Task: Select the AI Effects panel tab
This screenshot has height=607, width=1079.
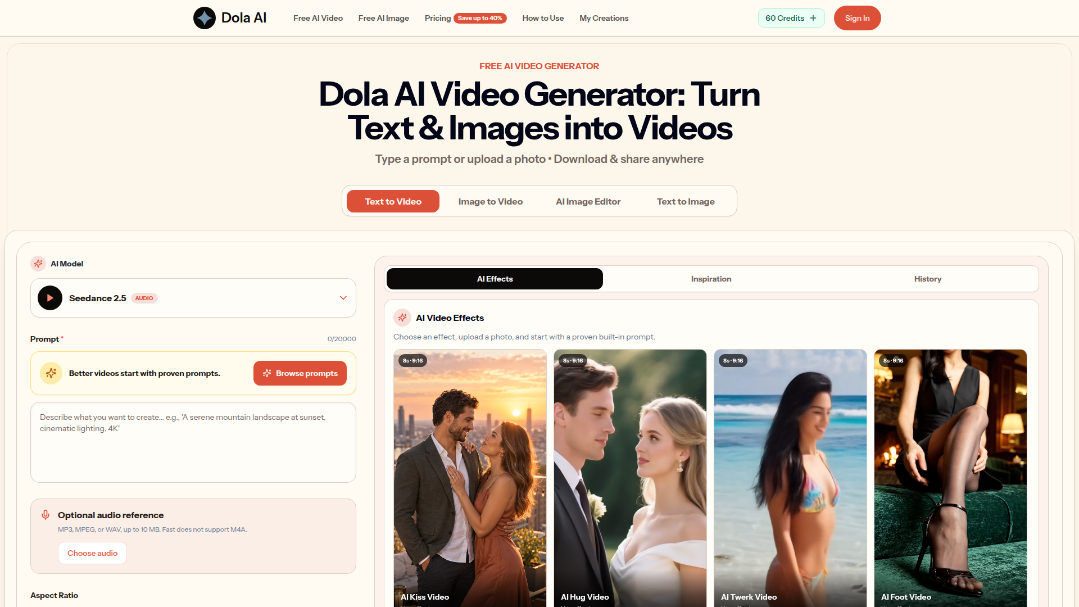Action: click(x=495, y=279)
